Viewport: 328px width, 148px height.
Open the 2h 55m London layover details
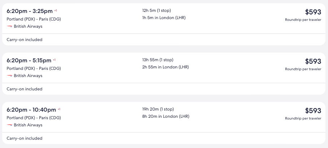point(165,67)
